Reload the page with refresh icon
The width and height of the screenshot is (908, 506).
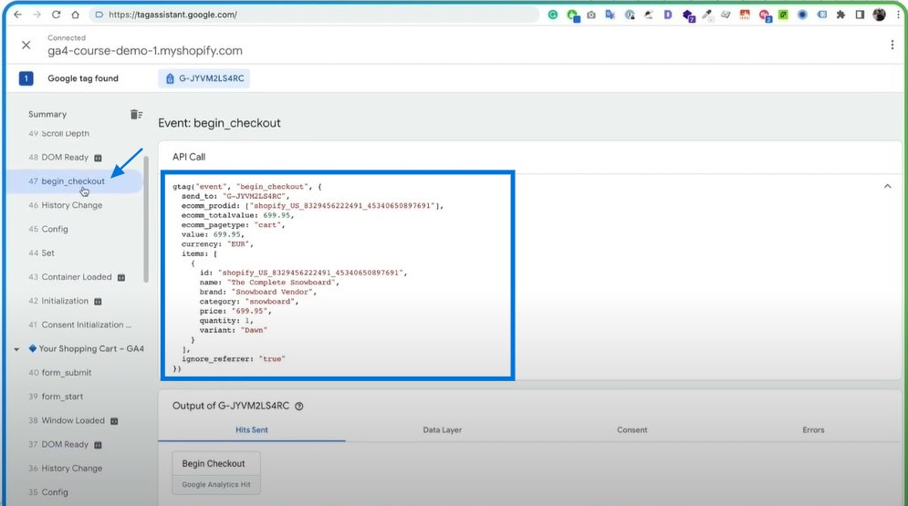pyautogui.click(x=57, y=15)
